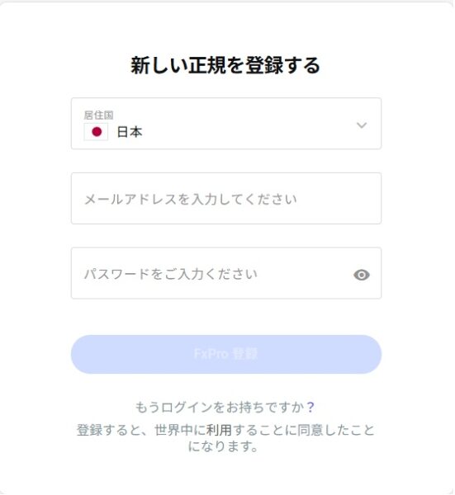Click the red circle on the flag
455x495 pixels.
click(97, 132)
